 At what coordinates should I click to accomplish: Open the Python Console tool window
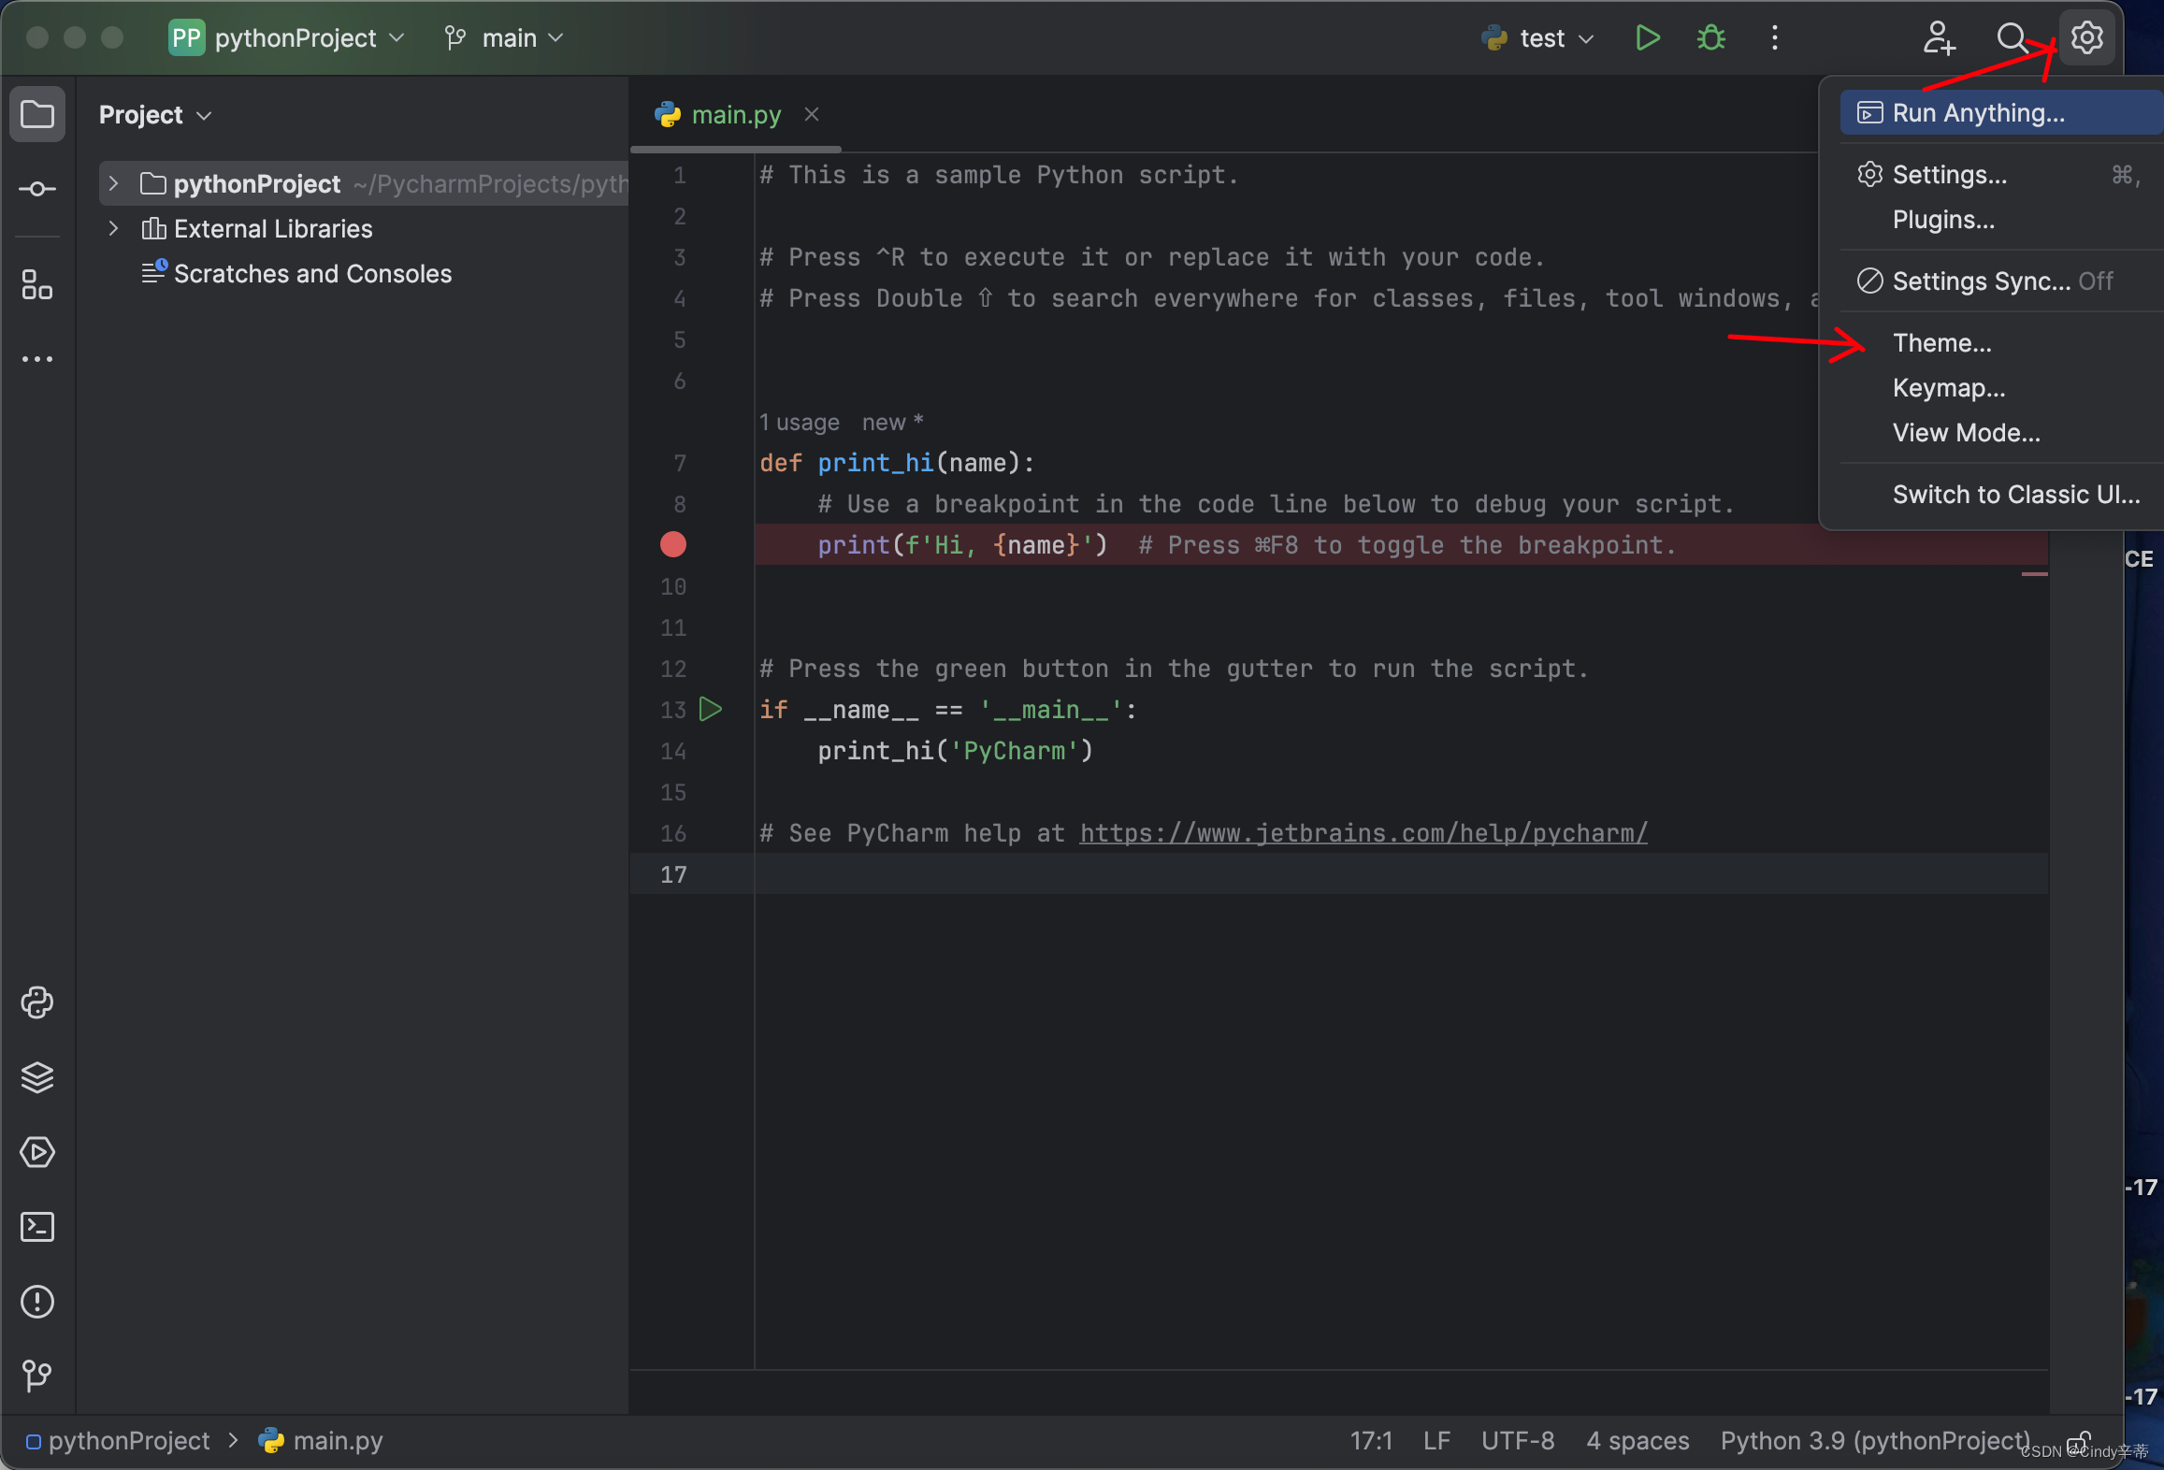coord(37,1002)
